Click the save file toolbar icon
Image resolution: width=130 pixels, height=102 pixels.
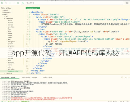[x=6, y=3]
